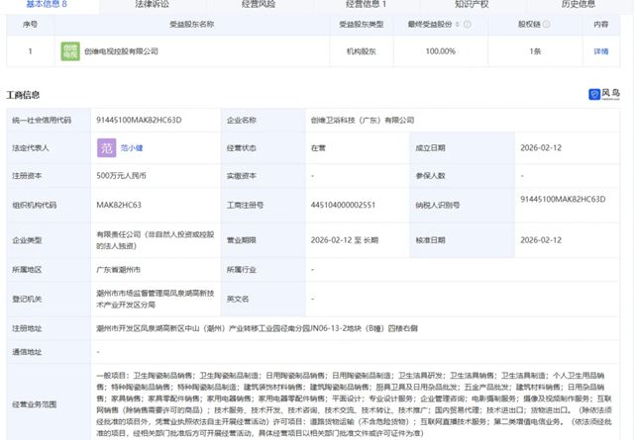634x440 pixels.
Task: Click info icon beside 最终受益股份
Action: point(468,24)
